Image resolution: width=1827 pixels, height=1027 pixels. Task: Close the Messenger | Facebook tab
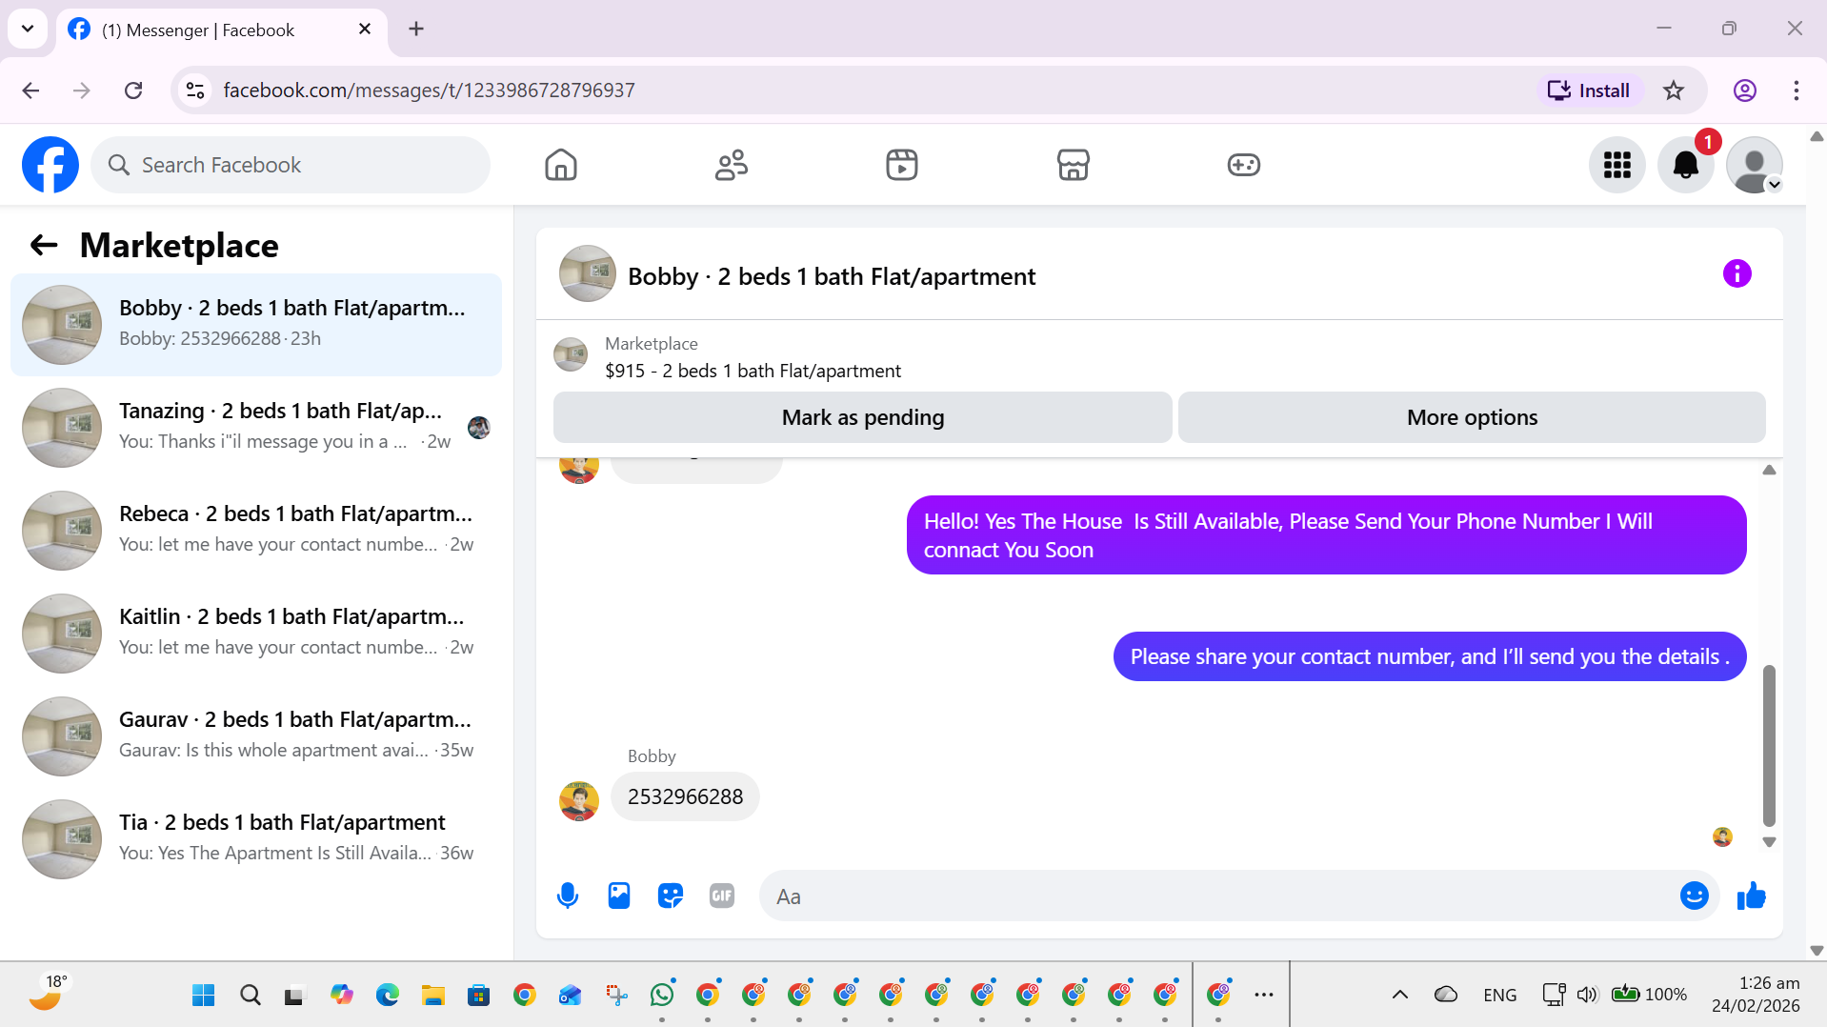pyautogui.click(x=365, y=29)
